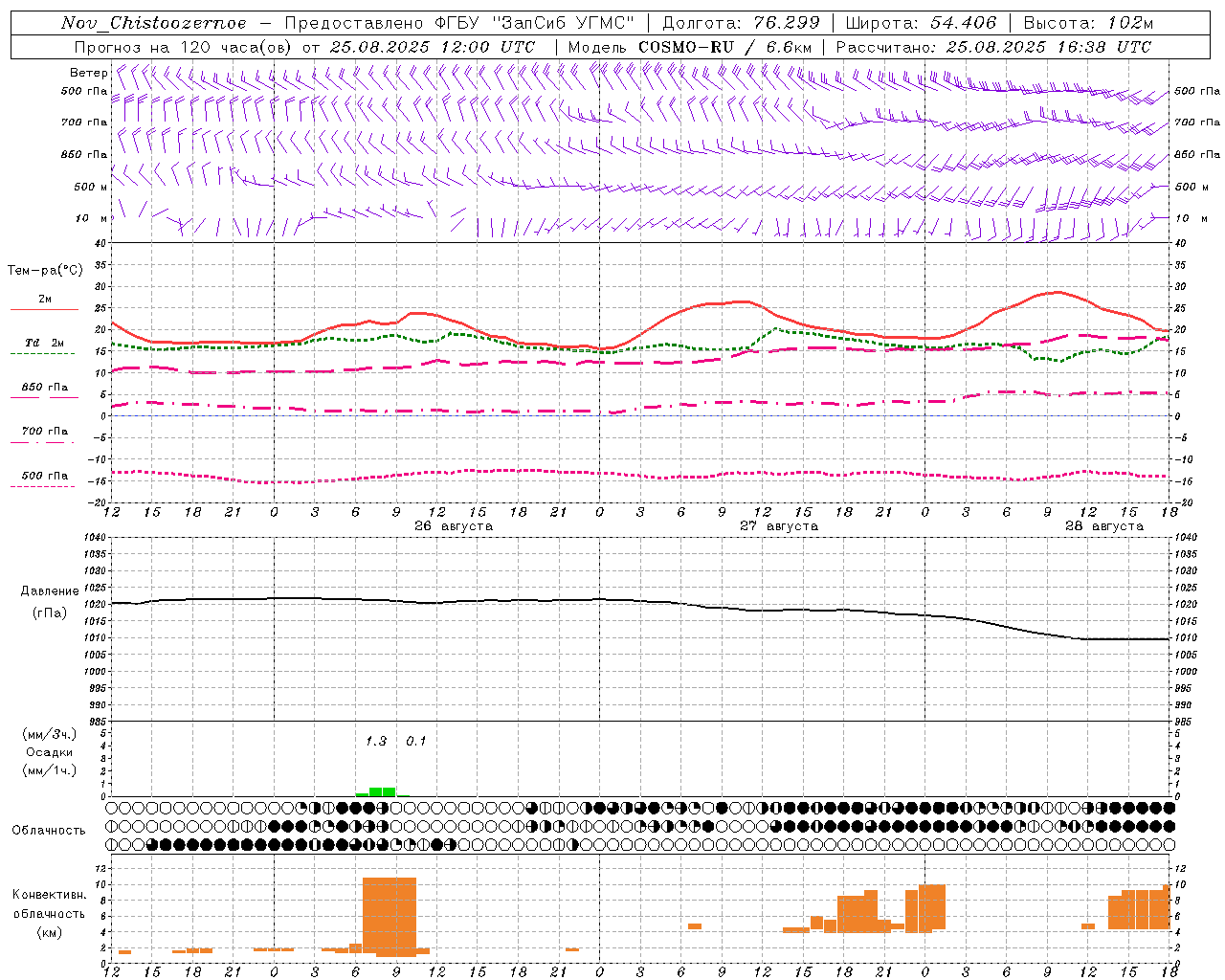Click the 500 м wind level label on left

click(91, 187)
